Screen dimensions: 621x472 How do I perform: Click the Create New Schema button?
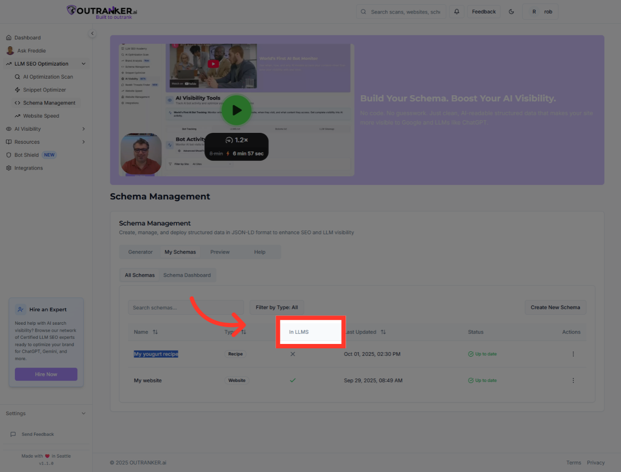point(555,308)
